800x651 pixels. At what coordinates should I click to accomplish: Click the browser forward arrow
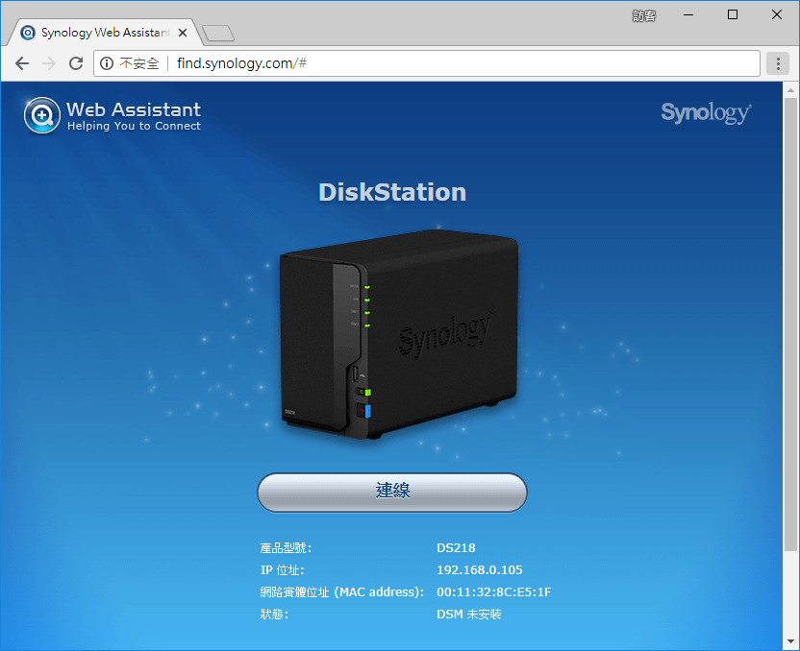48,63
